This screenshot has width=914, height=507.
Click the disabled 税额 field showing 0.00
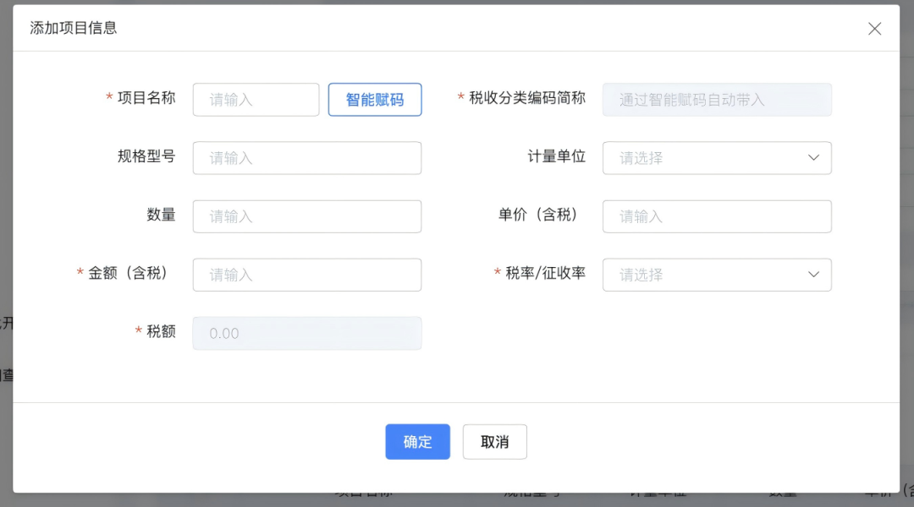point(306,333)
